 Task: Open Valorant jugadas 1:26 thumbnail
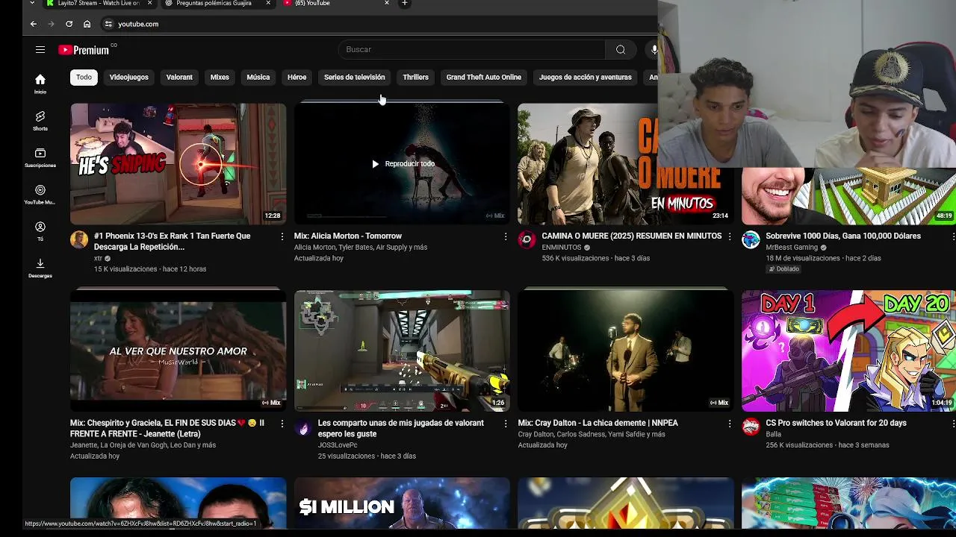402,351
